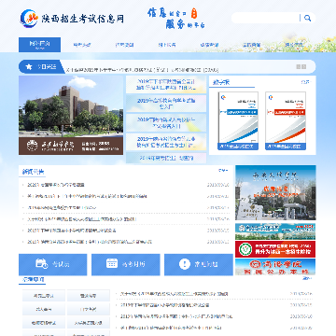Click the magnifier search icon in header

[307, 18]
